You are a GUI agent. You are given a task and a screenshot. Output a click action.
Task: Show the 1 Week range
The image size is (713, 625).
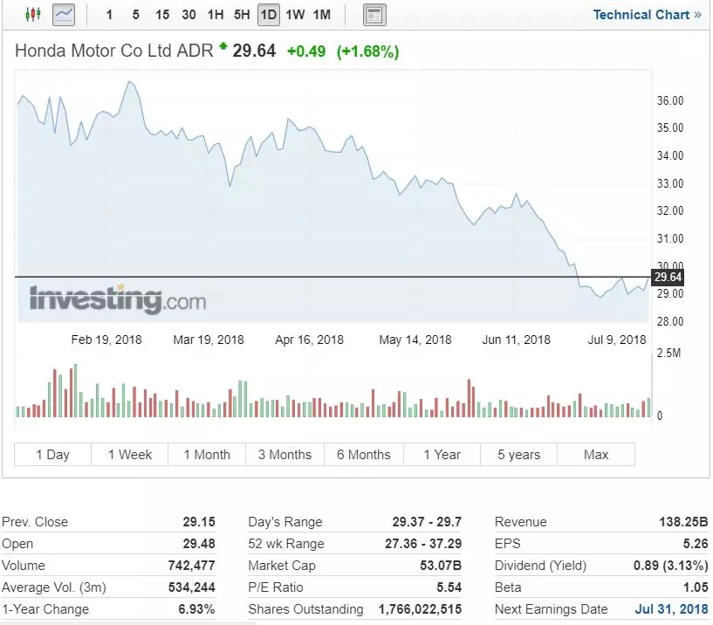coord(129,455)
